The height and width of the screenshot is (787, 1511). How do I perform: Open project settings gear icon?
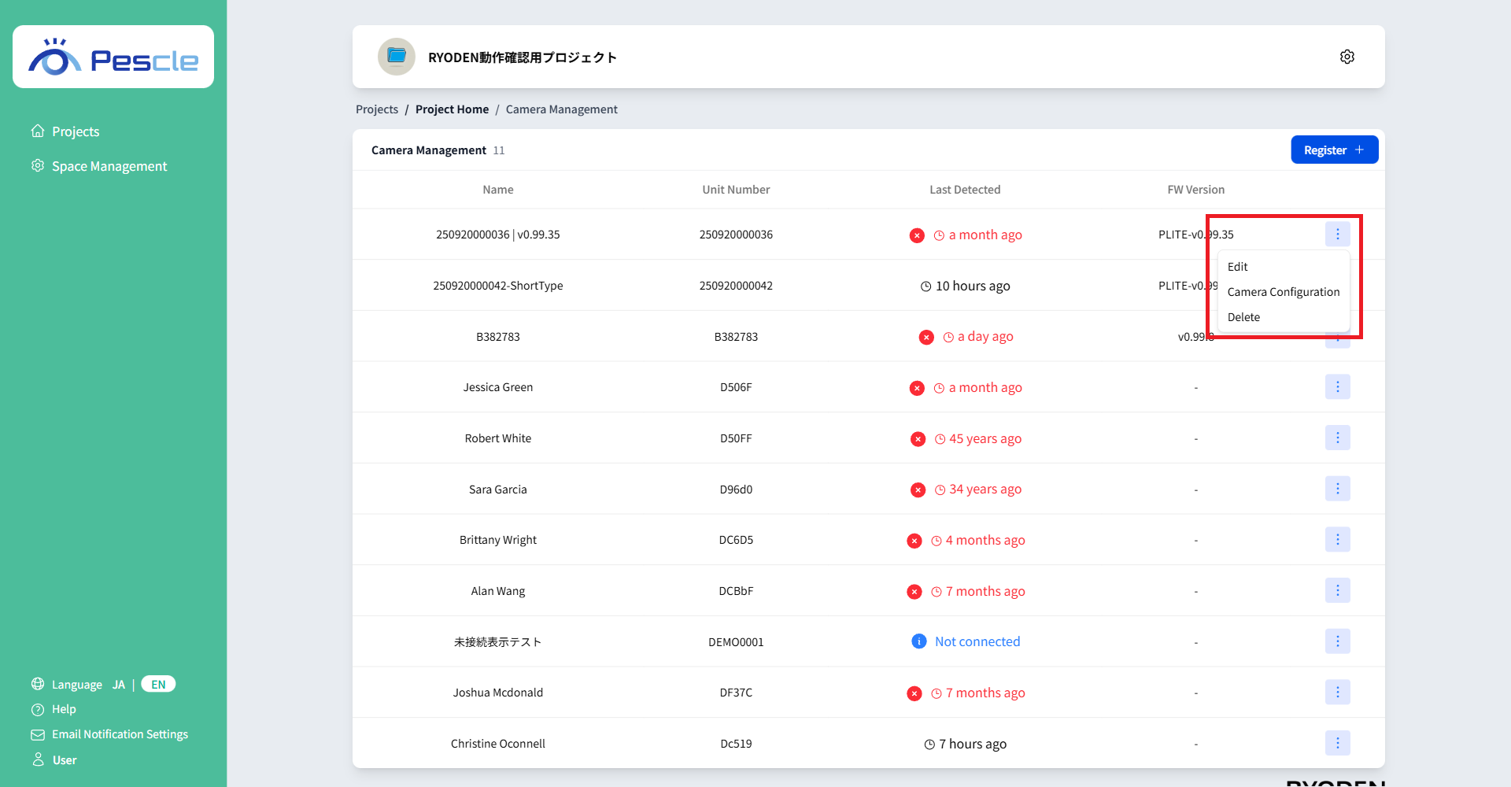point(1347,57)
